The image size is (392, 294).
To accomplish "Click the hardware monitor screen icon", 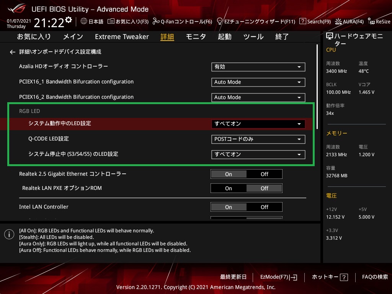I will [330, 36].
